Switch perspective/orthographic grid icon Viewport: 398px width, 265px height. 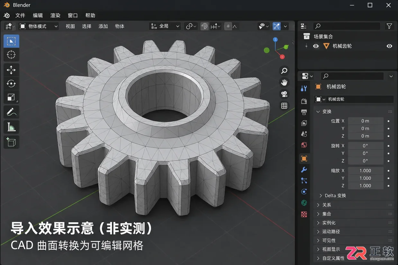coord(284,106)
